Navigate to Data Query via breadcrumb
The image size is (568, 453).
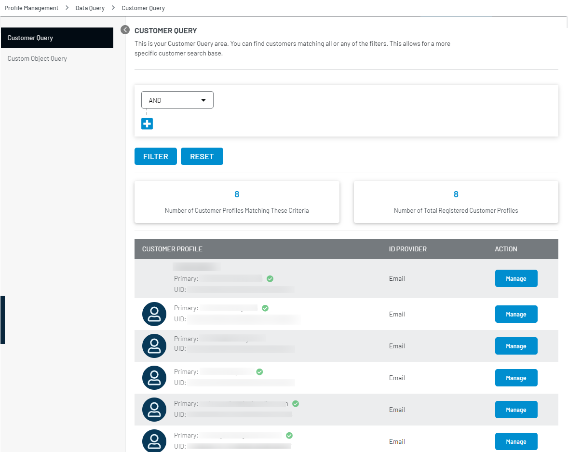pyautogui.click(x=90, y=8)
